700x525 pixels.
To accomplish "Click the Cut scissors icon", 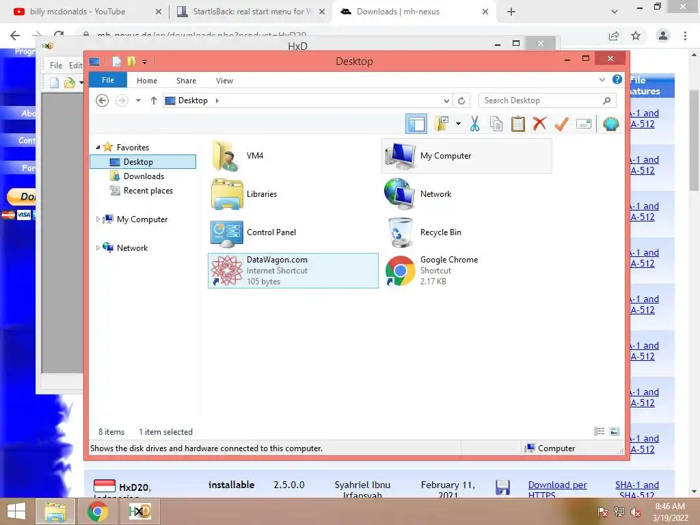I will pyautogui.click(x=474, y=124).
